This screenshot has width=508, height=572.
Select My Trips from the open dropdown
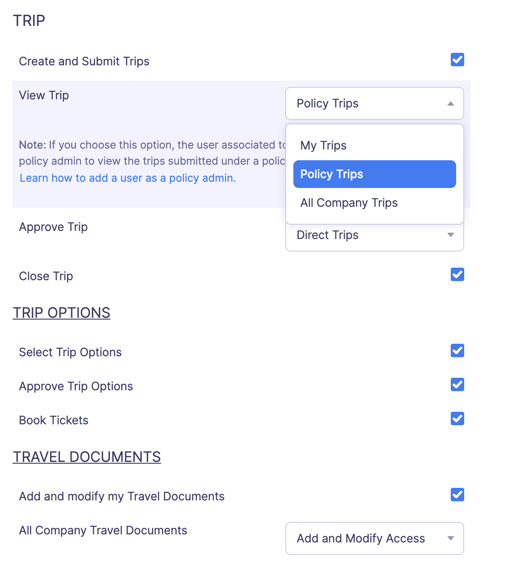[323, 145]
